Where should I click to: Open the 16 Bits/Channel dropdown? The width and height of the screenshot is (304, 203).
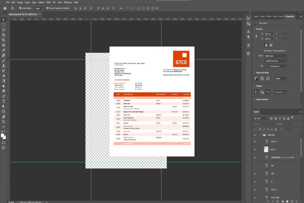(x=276, y=61)
